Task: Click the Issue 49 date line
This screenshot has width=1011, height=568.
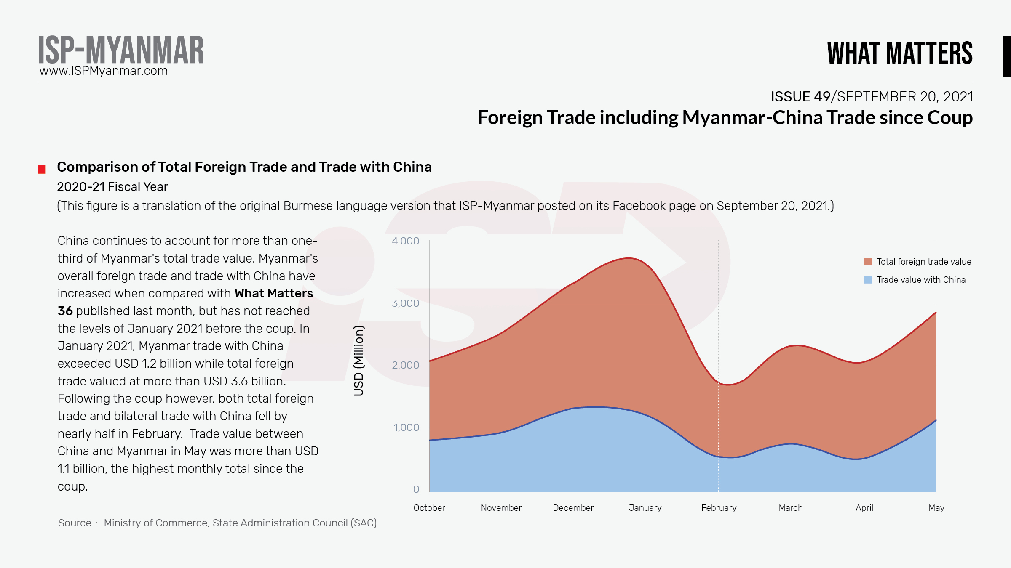Action: pyautogui.click(x=872, y=97)
